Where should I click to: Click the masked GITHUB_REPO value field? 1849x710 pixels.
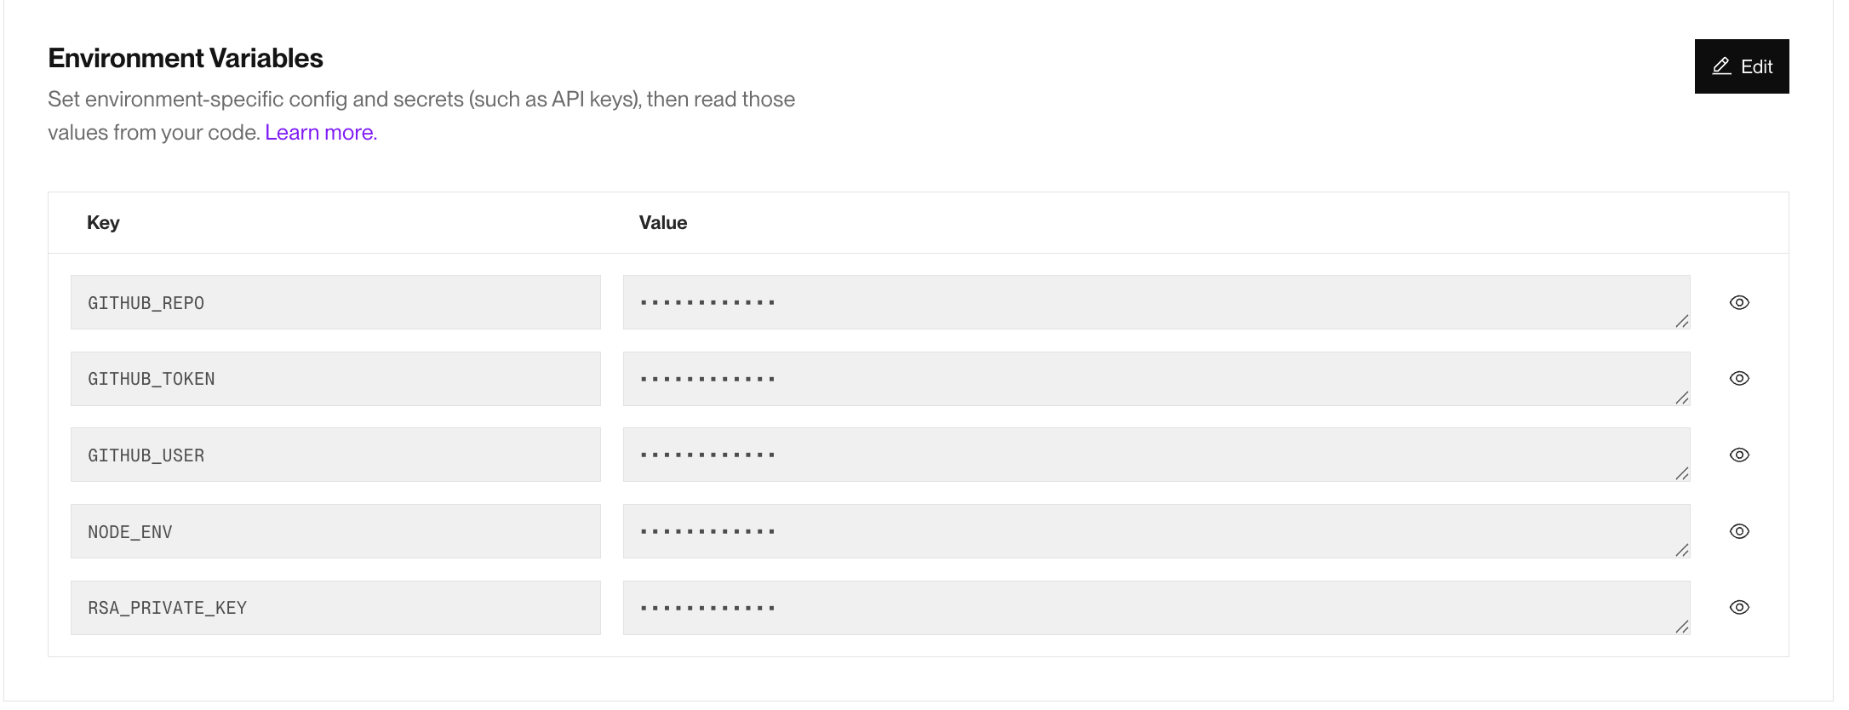click(x=1156, y=302)
